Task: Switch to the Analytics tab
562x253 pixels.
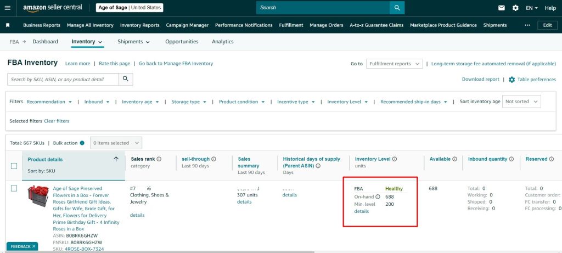Action: [223, 42]
